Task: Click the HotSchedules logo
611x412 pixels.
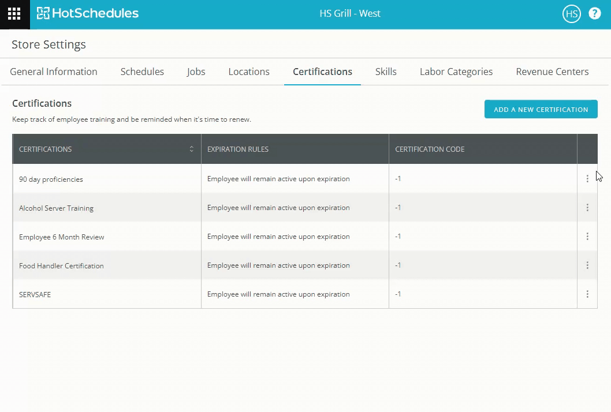Action: coord(88,13)
